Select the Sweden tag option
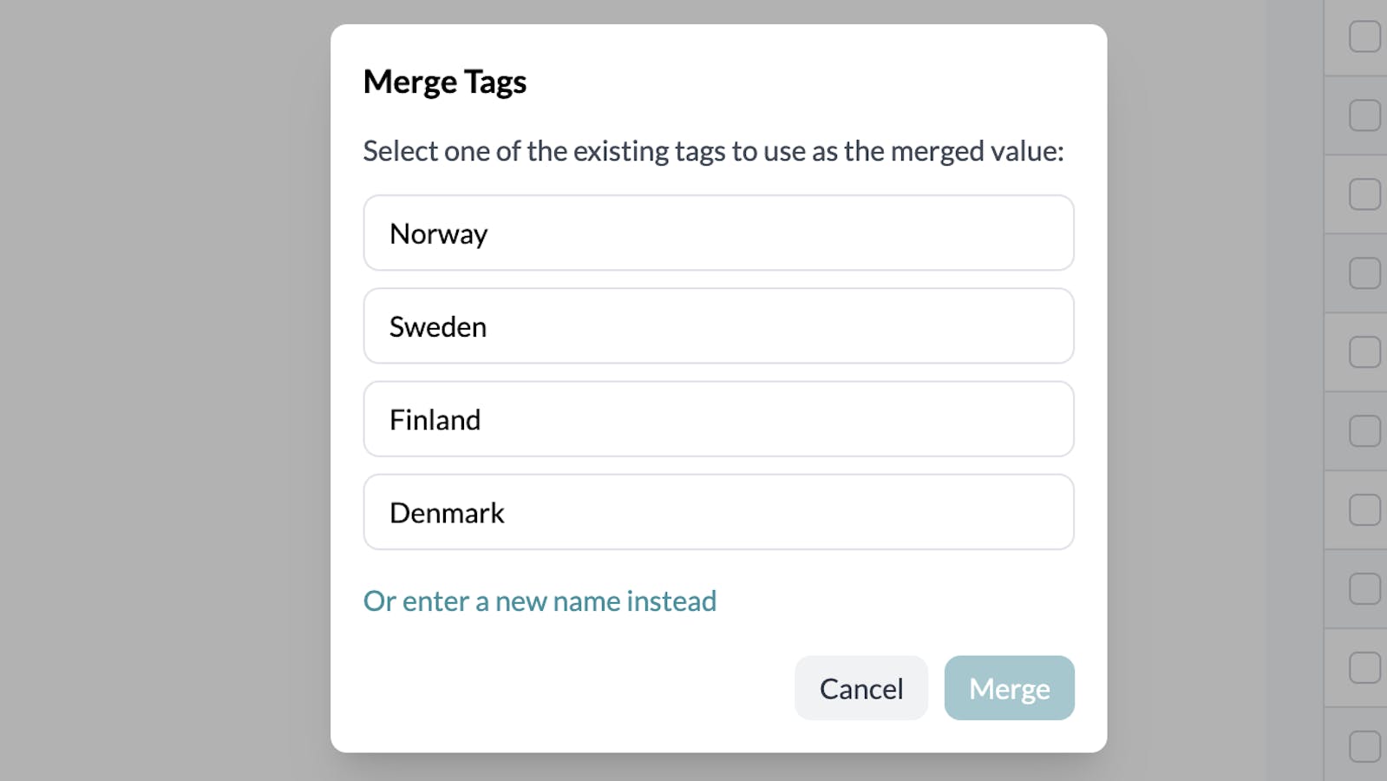The width and height of the screenshot is (1387, 781). [717, 326]
